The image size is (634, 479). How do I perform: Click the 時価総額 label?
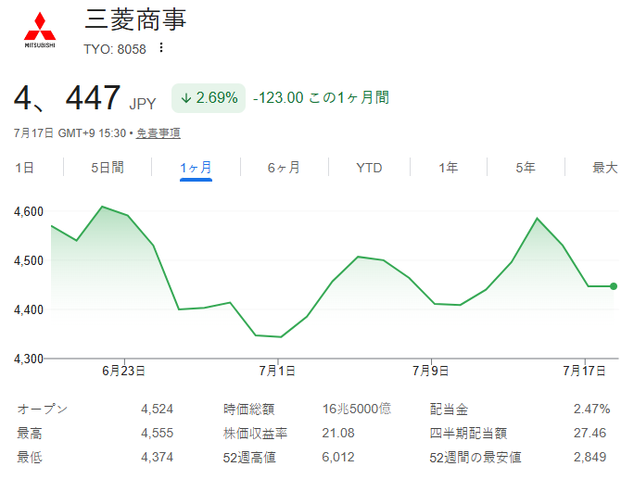(x=249, y=410)
